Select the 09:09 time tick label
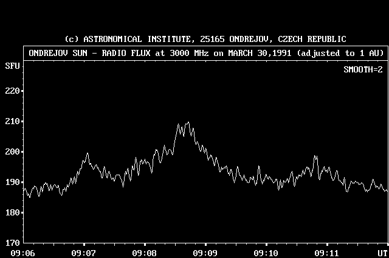This screenshot has height=258, width=389. point(205,253)
